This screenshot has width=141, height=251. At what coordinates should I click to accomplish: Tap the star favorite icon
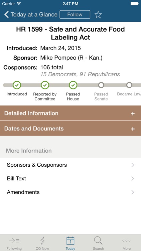click(x=98, y=15)
